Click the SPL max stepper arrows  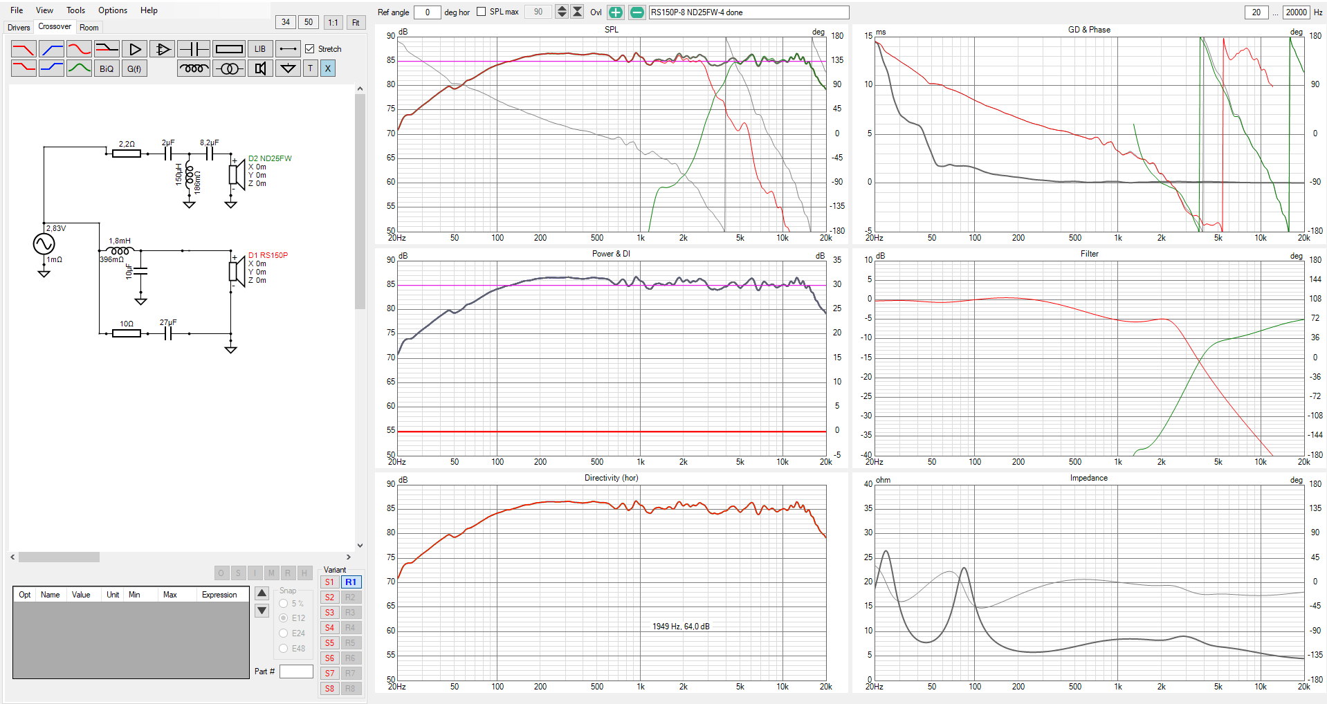562,12
